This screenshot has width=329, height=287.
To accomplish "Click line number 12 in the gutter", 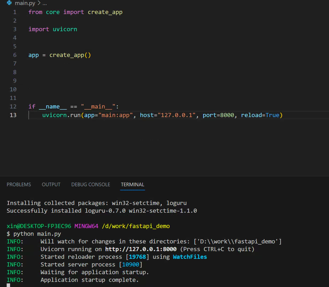I will (x=13, y=107).
